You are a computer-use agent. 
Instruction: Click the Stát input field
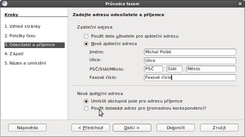tap(175, 69)
